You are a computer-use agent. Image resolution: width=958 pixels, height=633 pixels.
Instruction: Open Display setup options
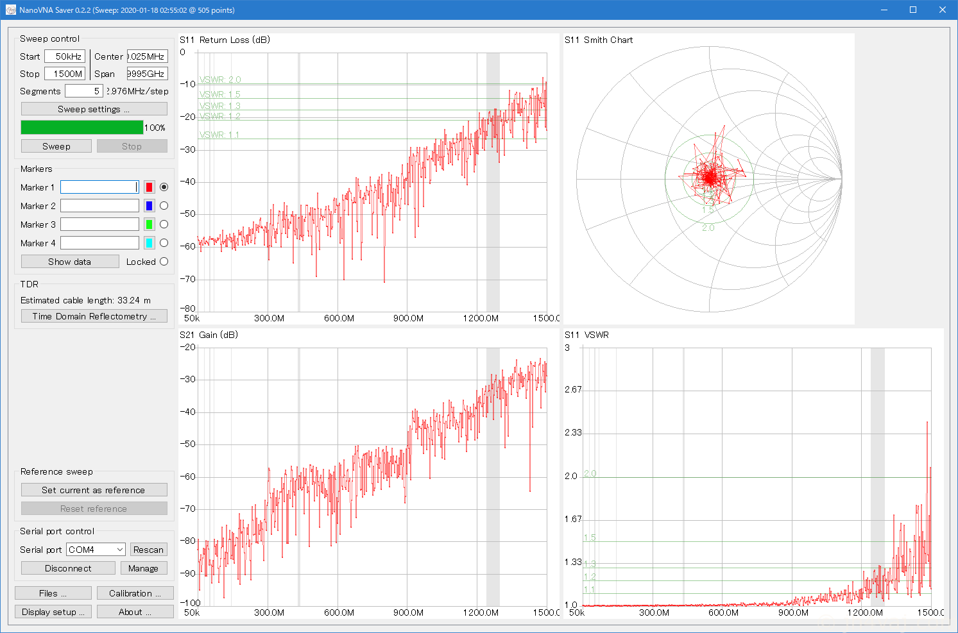(53, 612)
